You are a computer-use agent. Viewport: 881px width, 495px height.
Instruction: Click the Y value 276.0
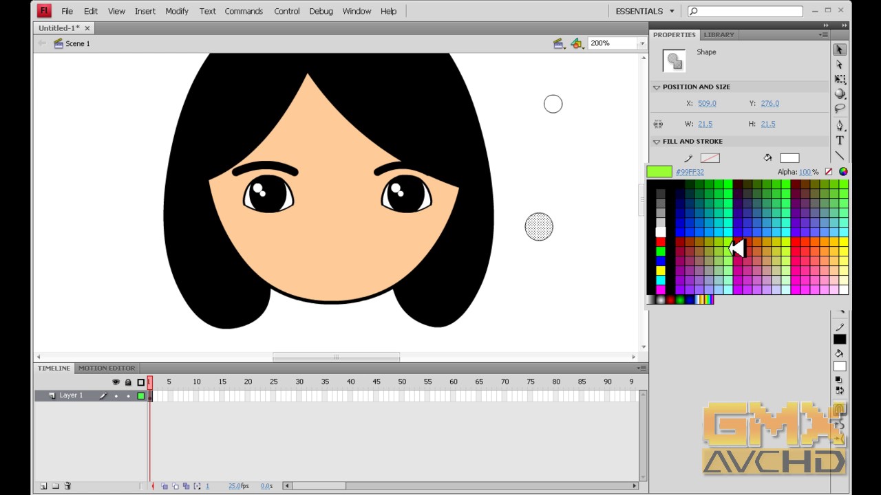pos(770,103)
